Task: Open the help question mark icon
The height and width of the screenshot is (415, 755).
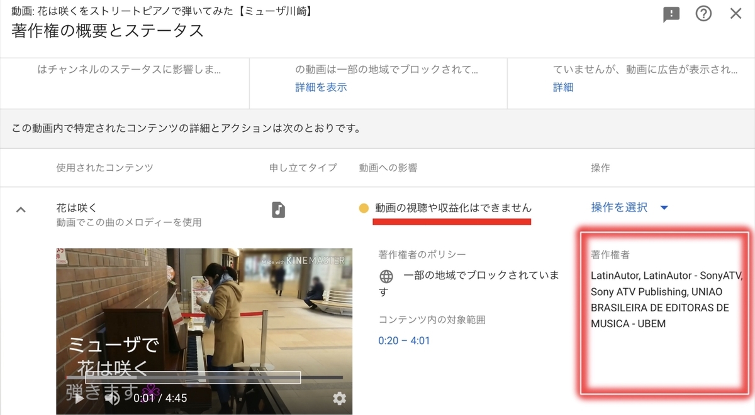Action: point(703,14)
